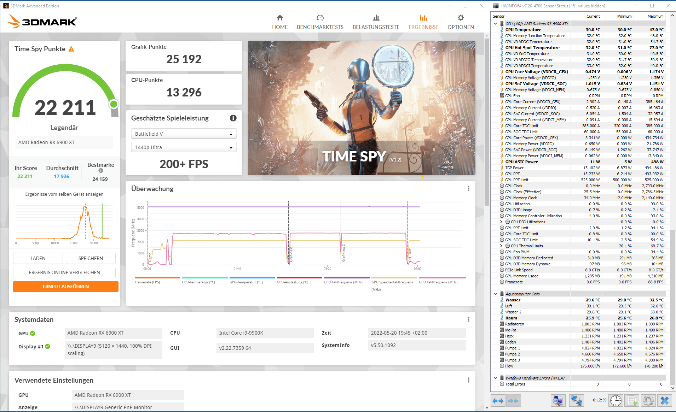Go to the HOME tab

[280, 22]
